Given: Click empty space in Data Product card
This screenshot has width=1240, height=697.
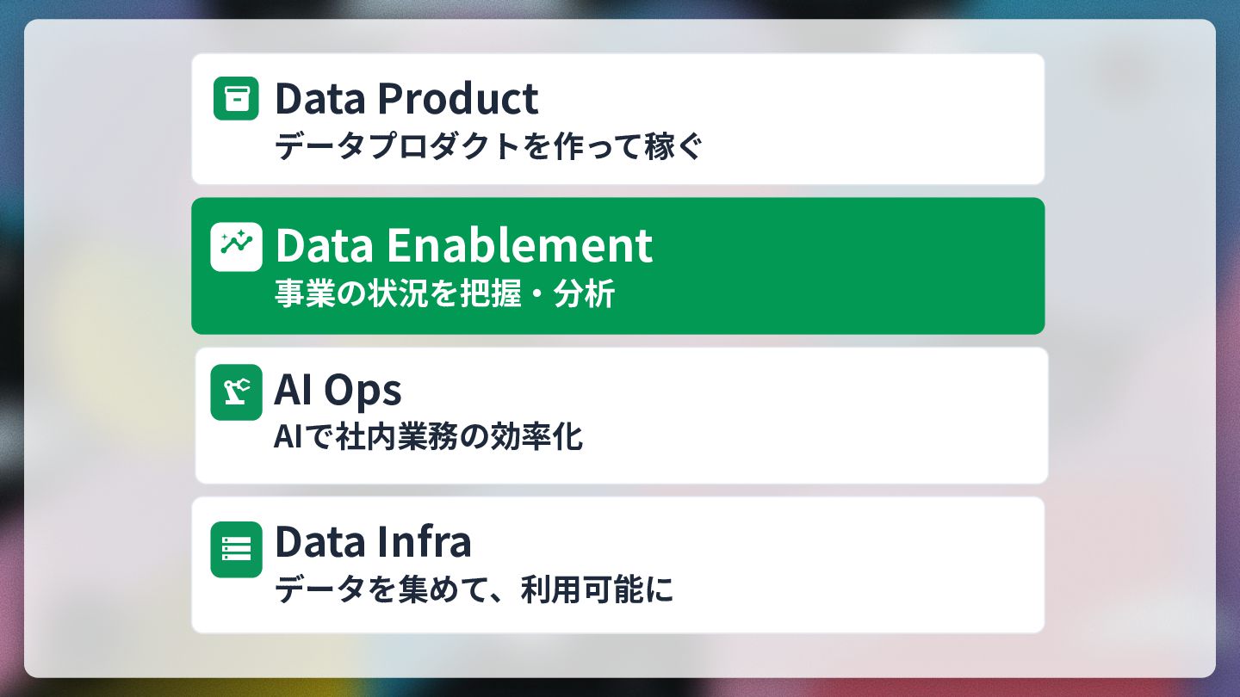Looking at the screenshot, I should (x=861, y=119).
